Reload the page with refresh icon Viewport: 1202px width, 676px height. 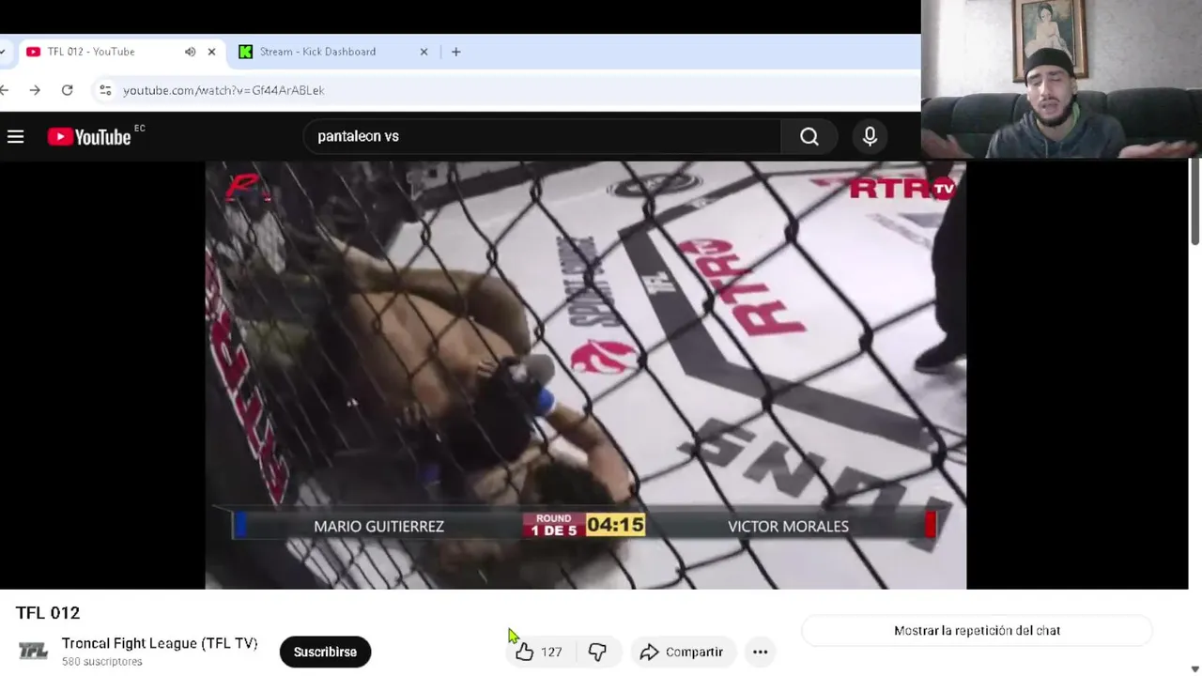point(67,90)
